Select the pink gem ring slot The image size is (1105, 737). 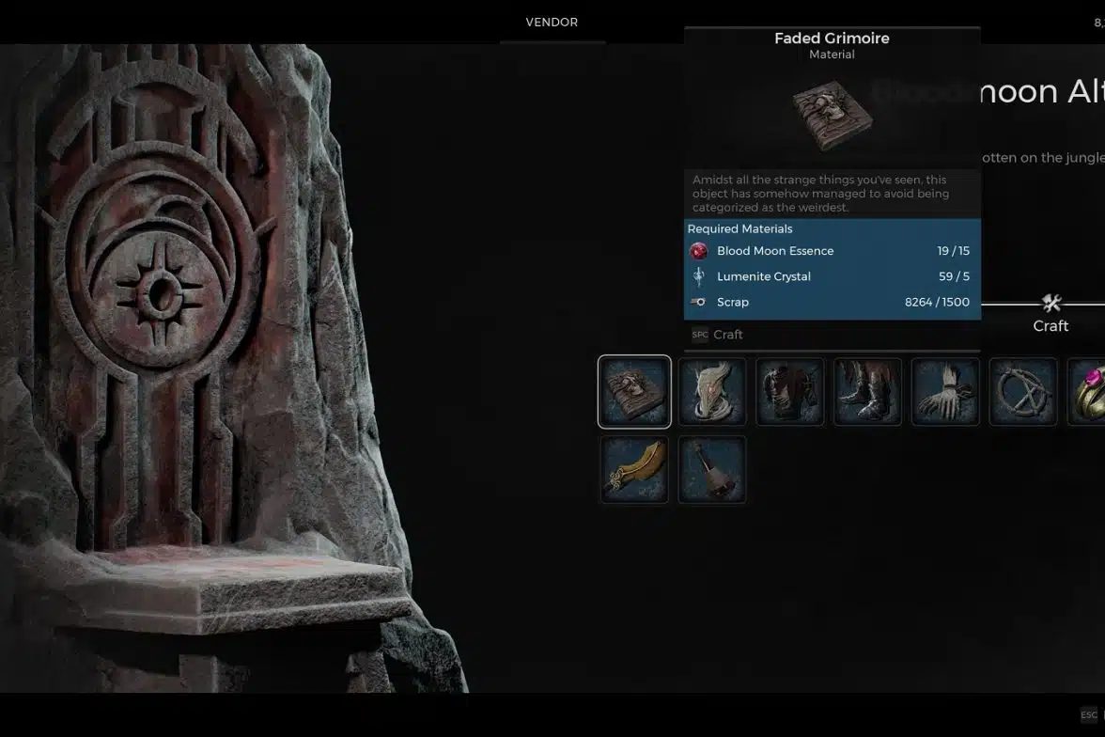pyautogui.click(x=1086, y=391)
